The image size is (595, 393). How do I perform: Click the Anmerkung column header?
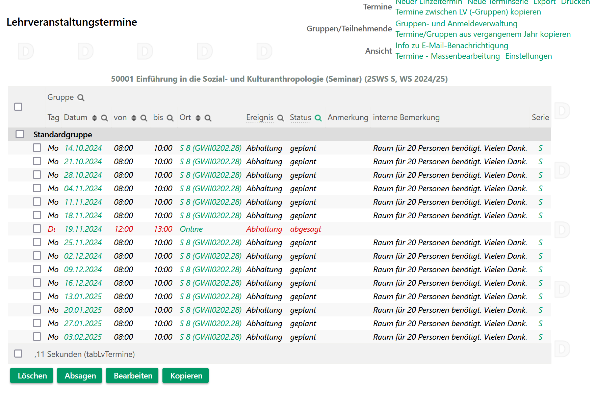click(348, 117)
